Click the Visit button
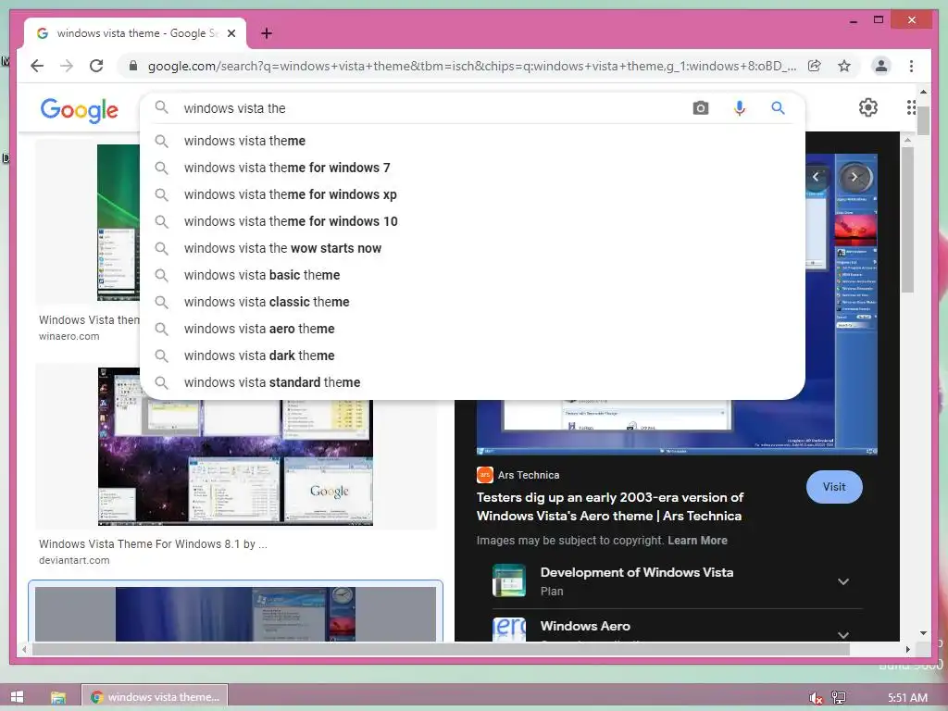The image size is (948, 711). [834, 487]
